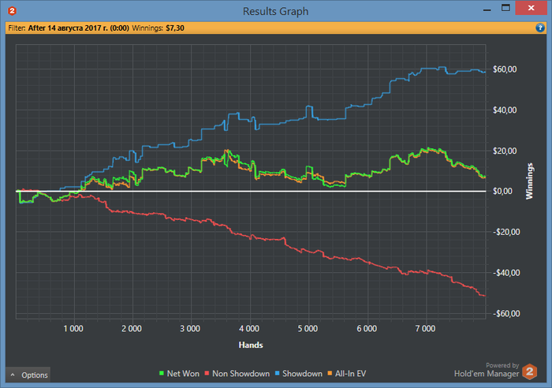Image resolution: width=552 pixels, height=388 pixels.
Task: Open the blue help question mark icon
Action: [539, 28]
